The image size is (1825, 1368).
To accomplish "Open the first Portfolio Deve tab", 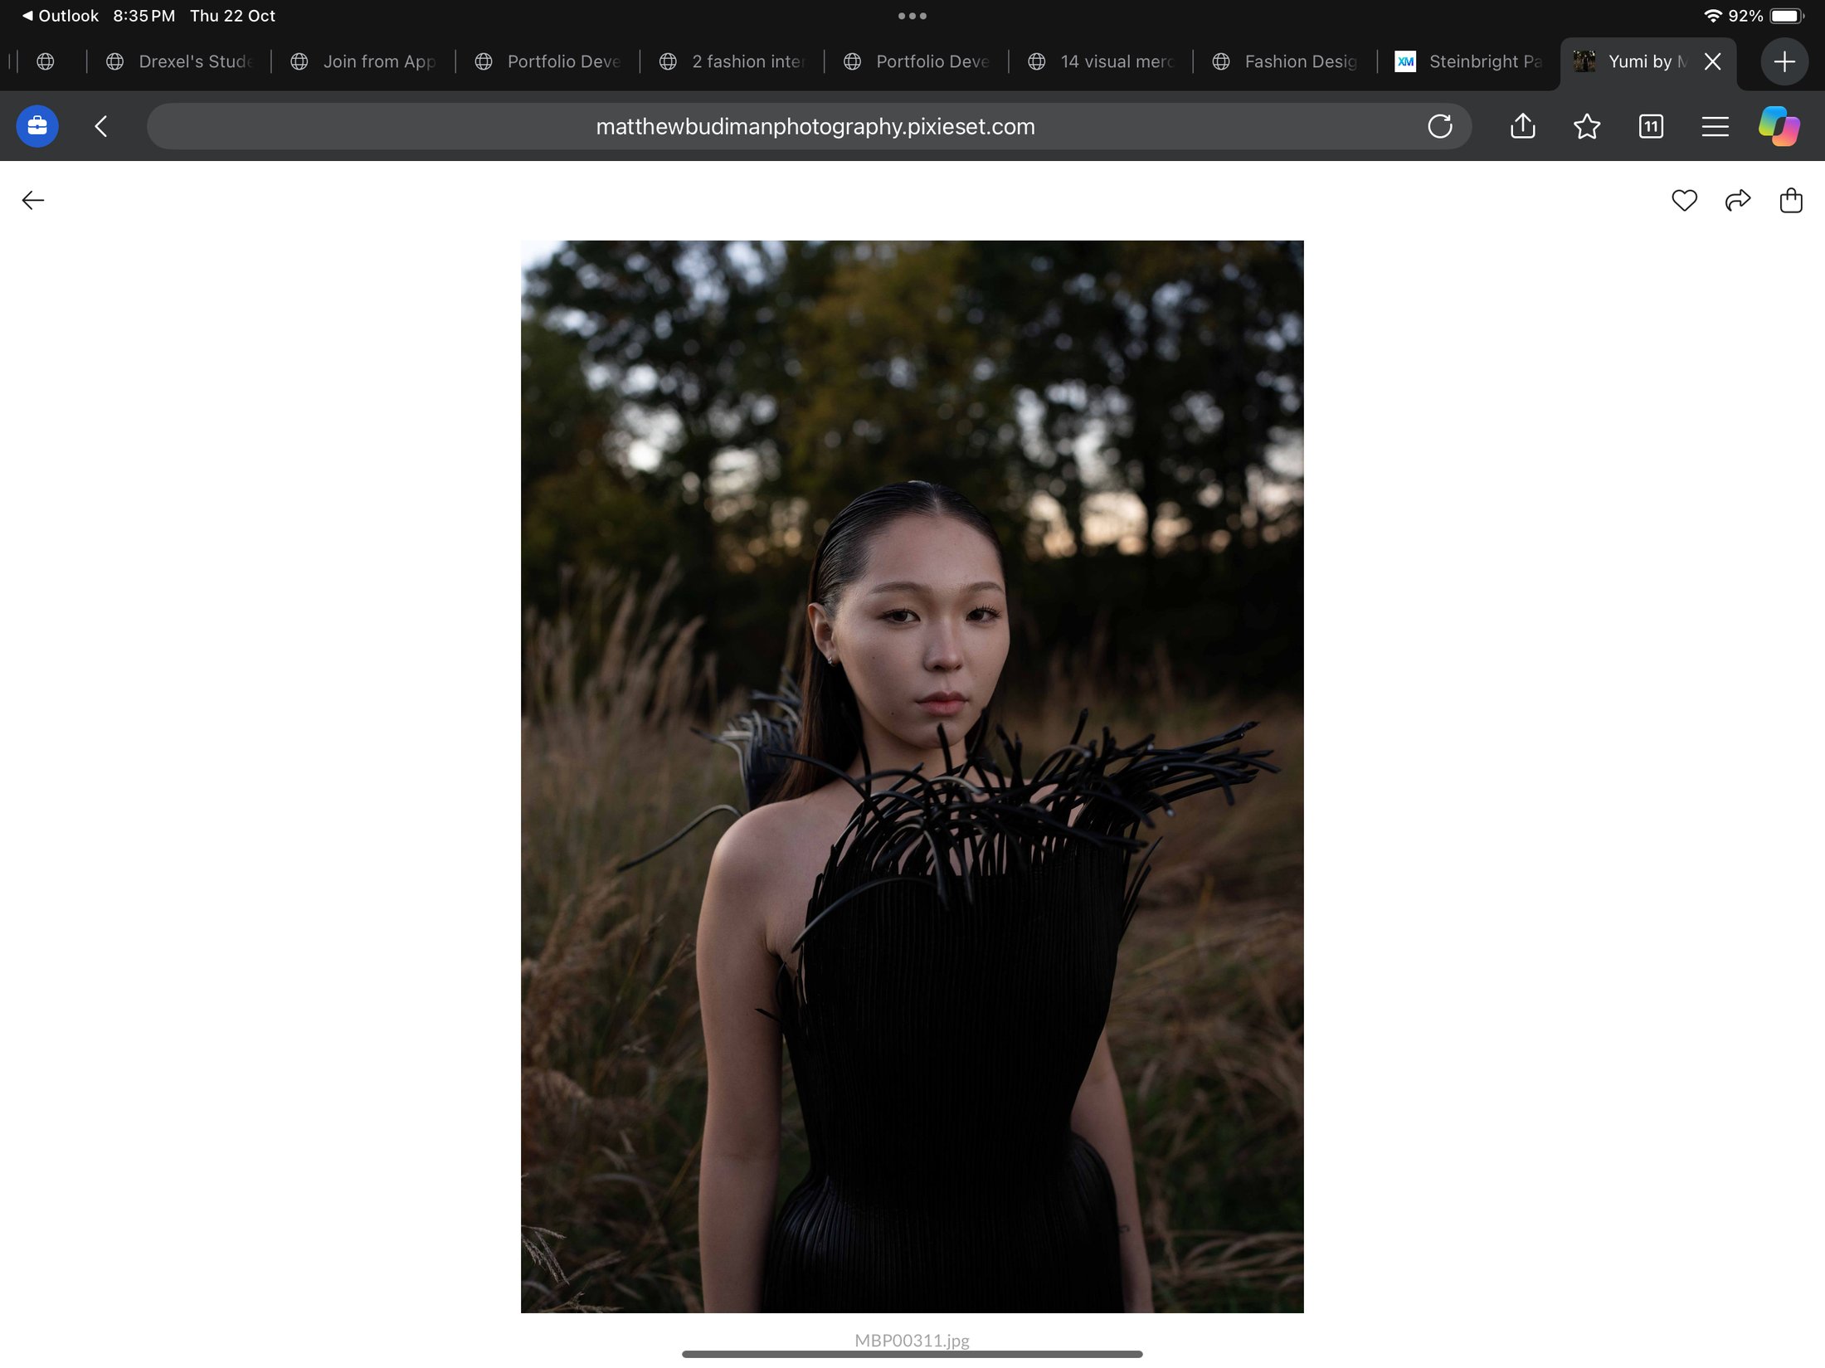I will (x=547, y=61).
